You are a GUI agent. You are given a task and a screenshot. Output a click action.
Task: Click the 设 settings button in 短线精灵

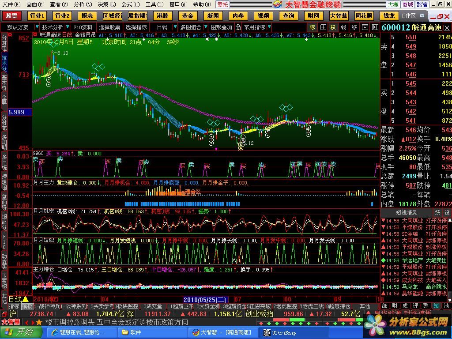tap(447, 213)
